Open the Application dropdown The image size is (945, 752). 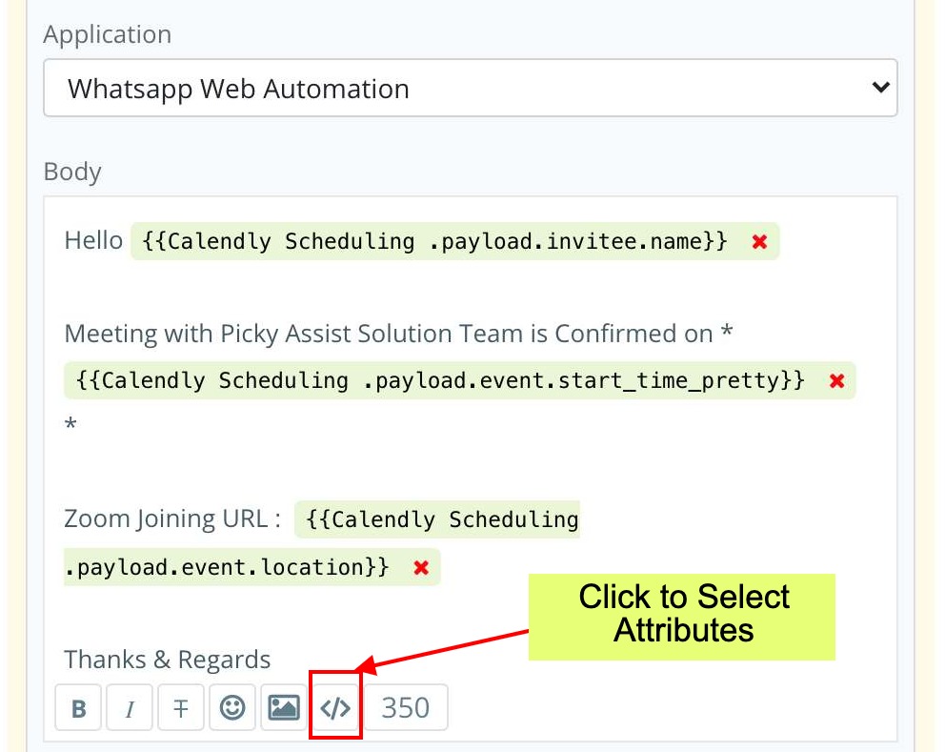471,88
